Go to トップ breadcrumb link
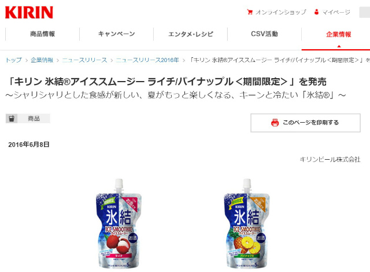The image size is (370, 272). (14, 60)
